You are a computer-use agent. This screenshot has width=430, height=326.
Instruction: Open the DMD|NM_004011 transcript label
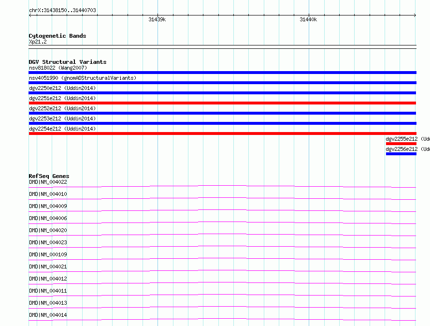coord(48,291)
